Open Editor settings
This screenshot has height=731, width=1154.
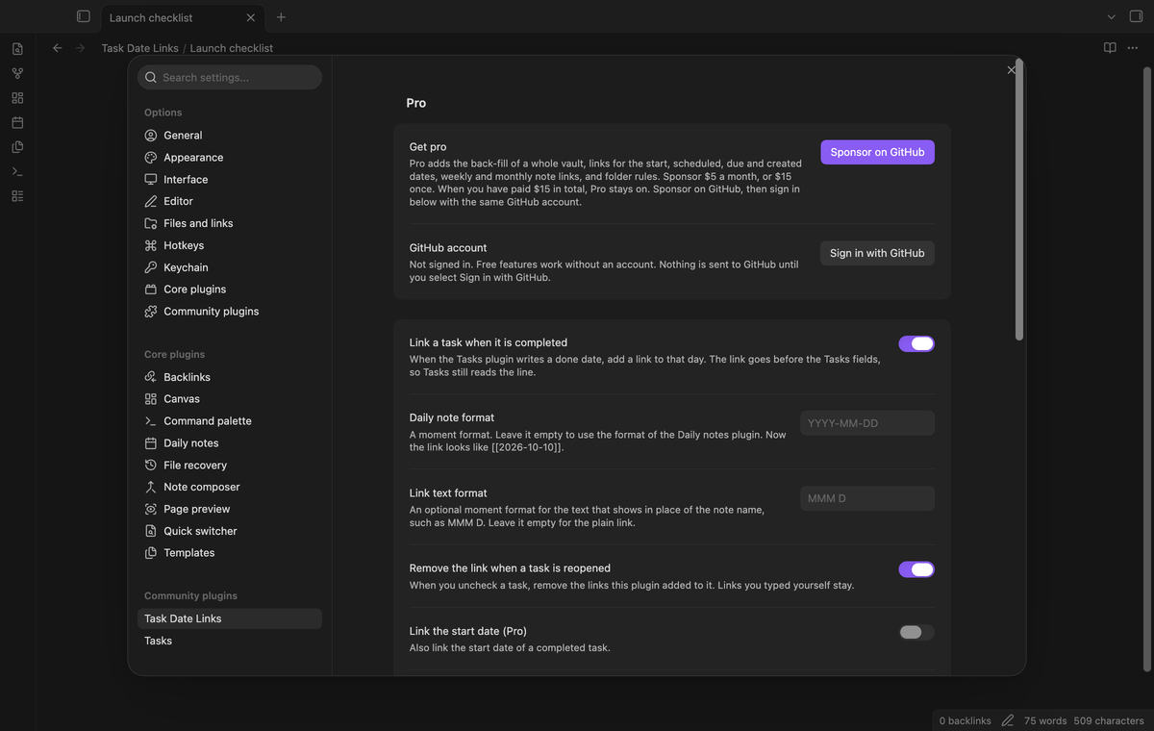tap(230, 201)
